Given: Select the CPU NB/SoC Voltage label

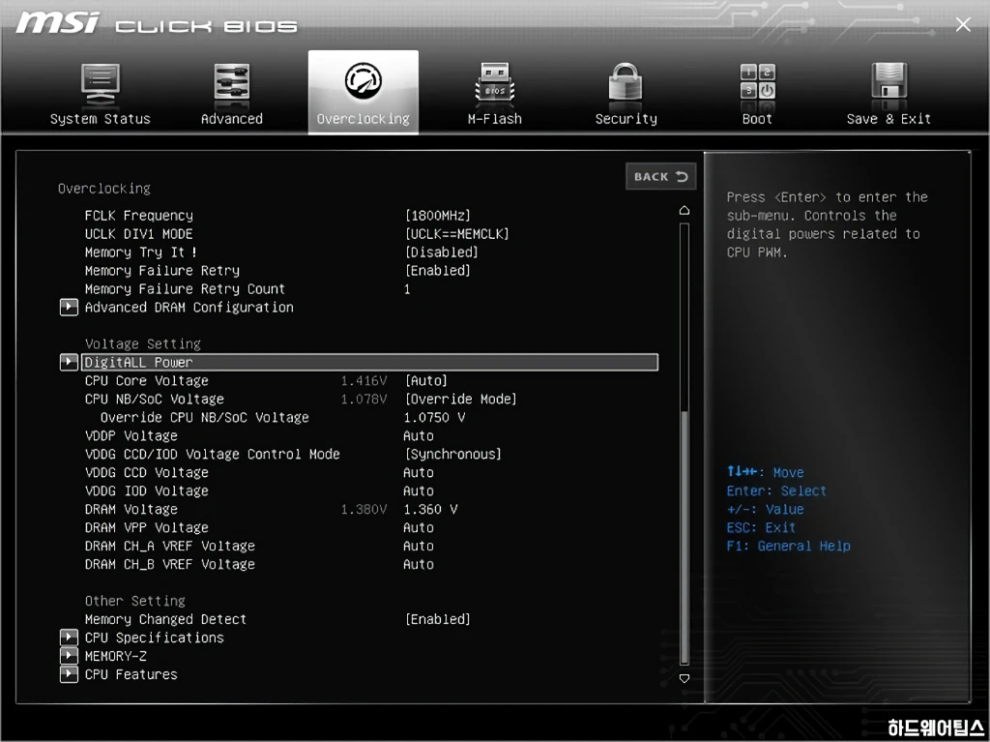Looking at the screenshot, I should point(155,399).
